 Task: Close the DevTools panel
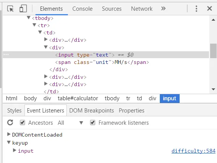[209, 8]
